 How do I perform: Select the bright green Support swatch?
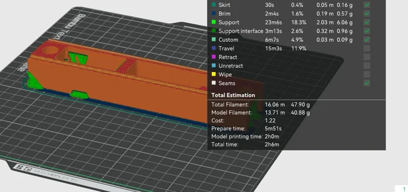[214, 22]
